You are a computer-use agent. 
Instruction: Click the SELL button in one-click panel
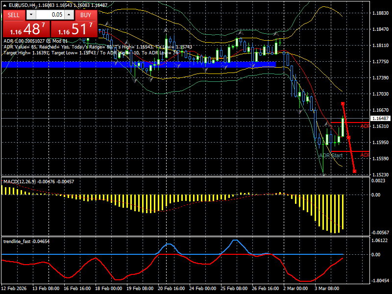pos(14,15)
